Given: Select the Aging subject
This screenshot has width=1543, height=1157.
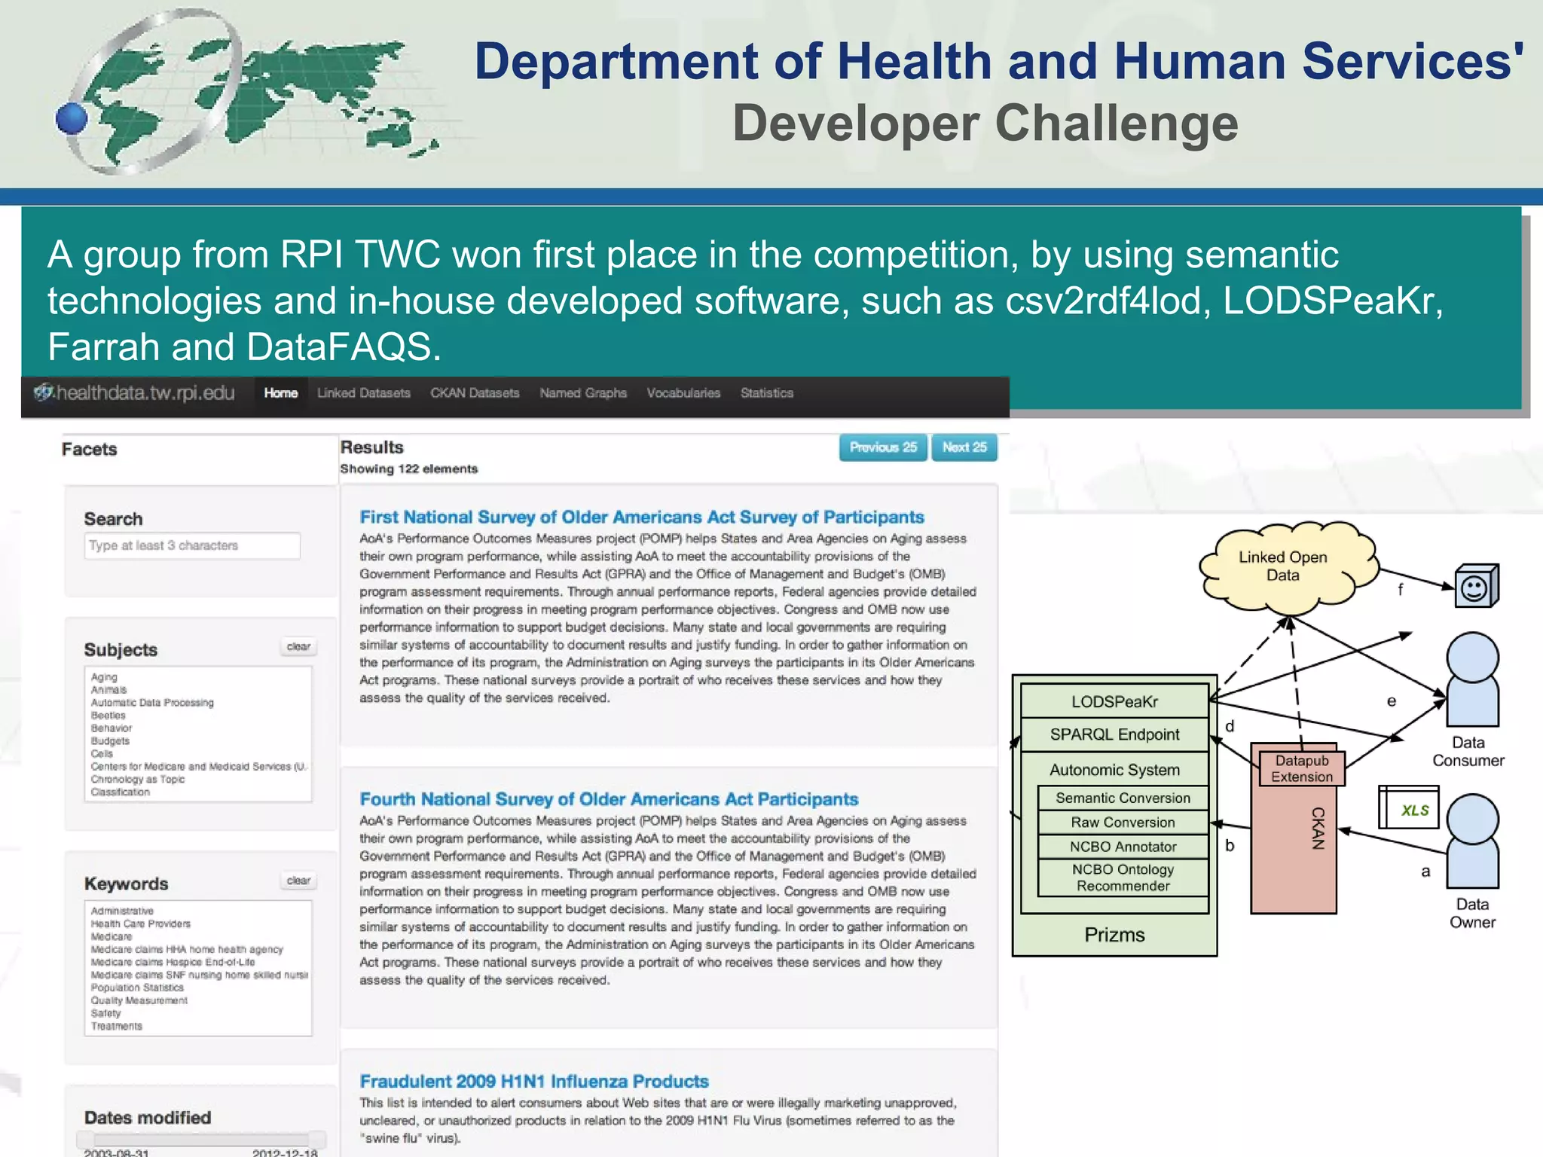Looking at the screenshot, I should [104, 677].
